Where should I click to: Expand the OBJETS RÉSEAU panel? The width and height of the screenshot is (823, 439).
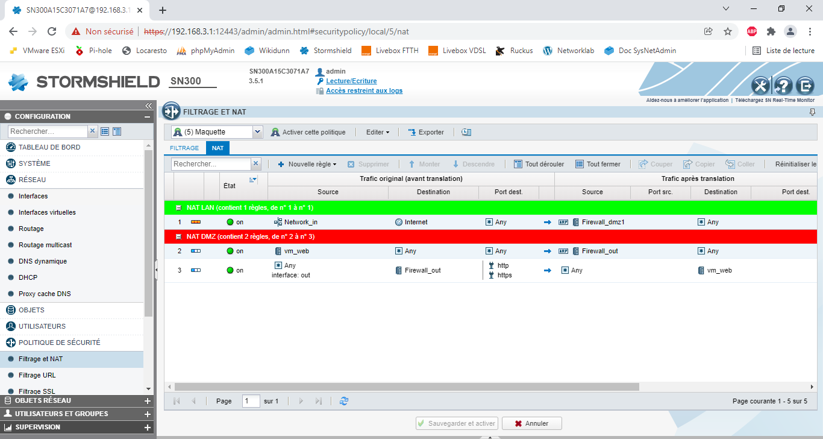click(148, 401)
